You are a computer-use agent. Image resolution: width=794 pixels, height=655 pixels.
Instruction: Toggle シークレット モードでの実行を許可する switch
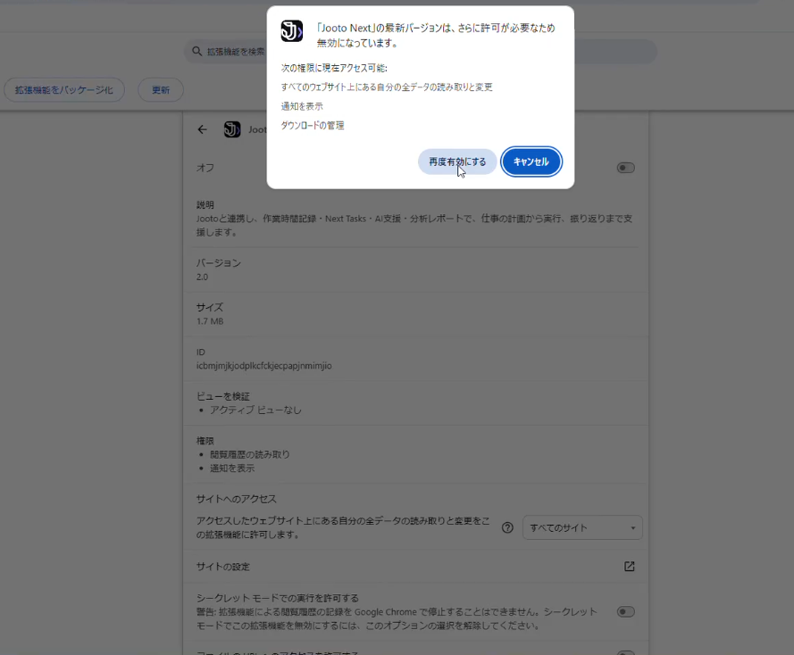coord(625,612)
